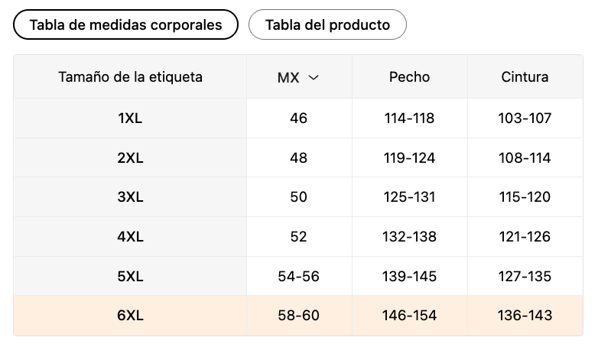Image resolution: width=598 pixels, height=347 pixels.
Task: Select the 5XL size row label
Action: (x=130, y=277)
